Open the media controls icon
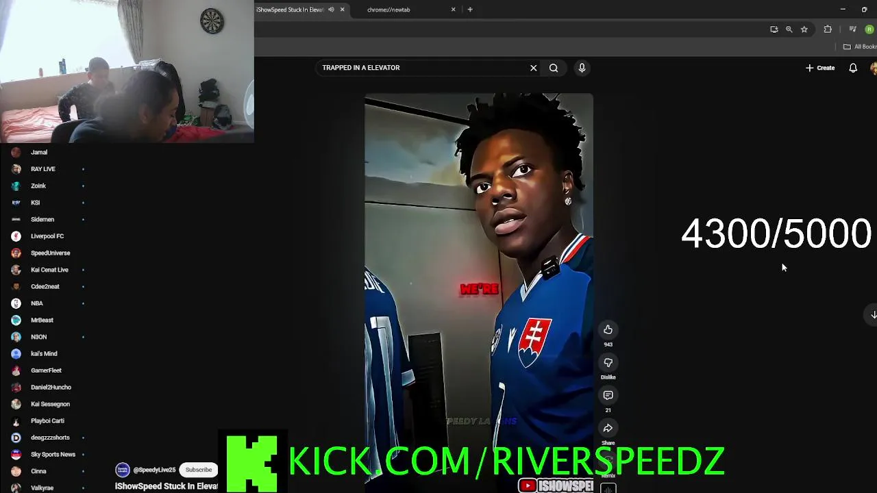The width and height of the screenshot is (877, 493). pos(853,29)
